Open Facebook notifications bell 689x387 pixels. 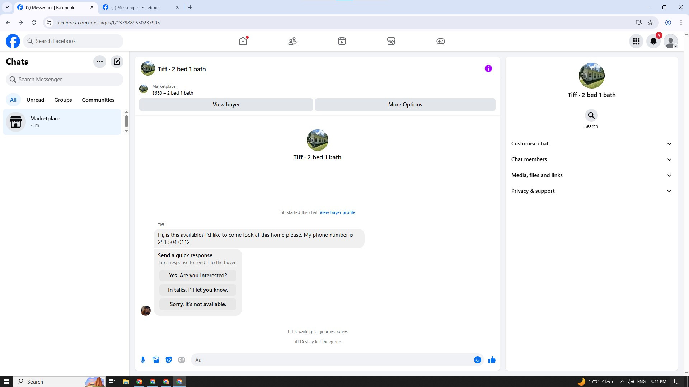coord(653,41)
